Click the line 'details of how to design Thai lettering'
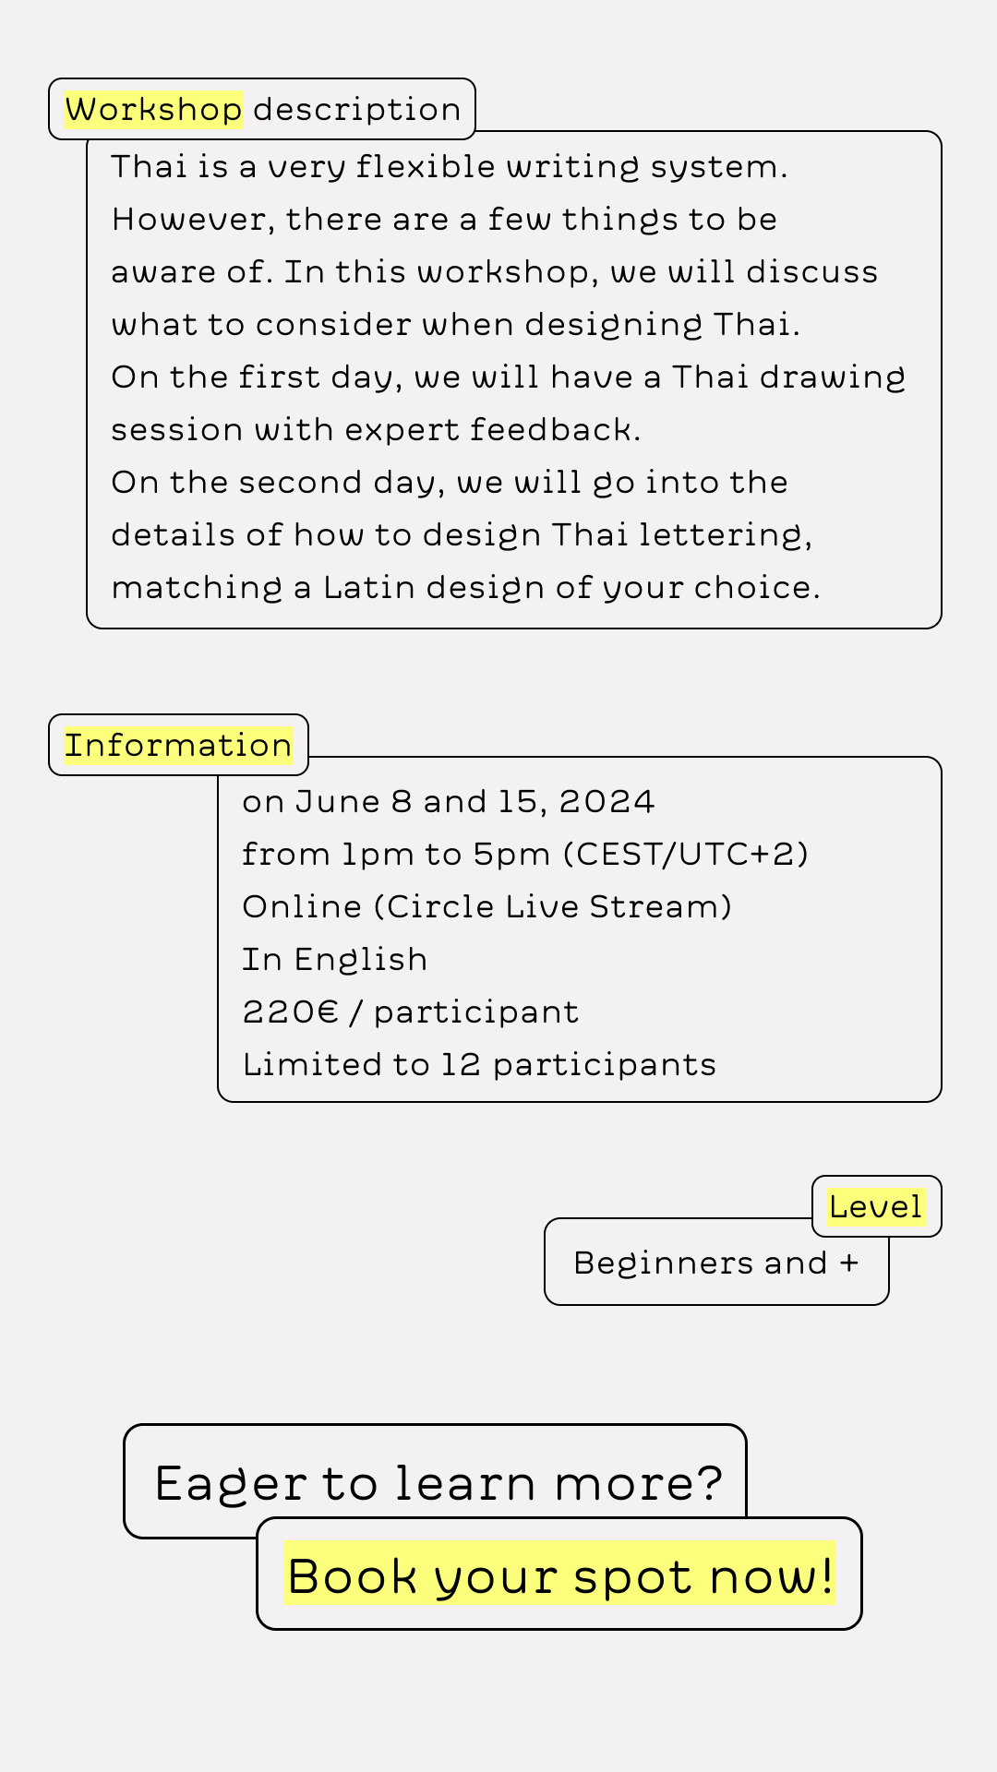 pos(462,534)
